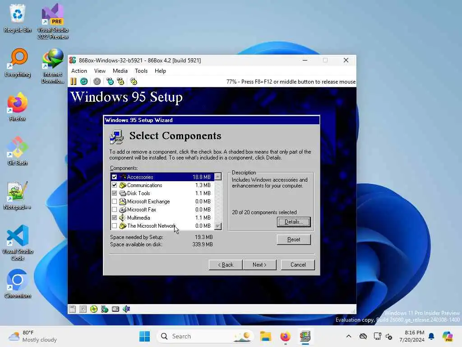
Task: Click the first floppy drive status icon
Action: [x=72, y=309]
